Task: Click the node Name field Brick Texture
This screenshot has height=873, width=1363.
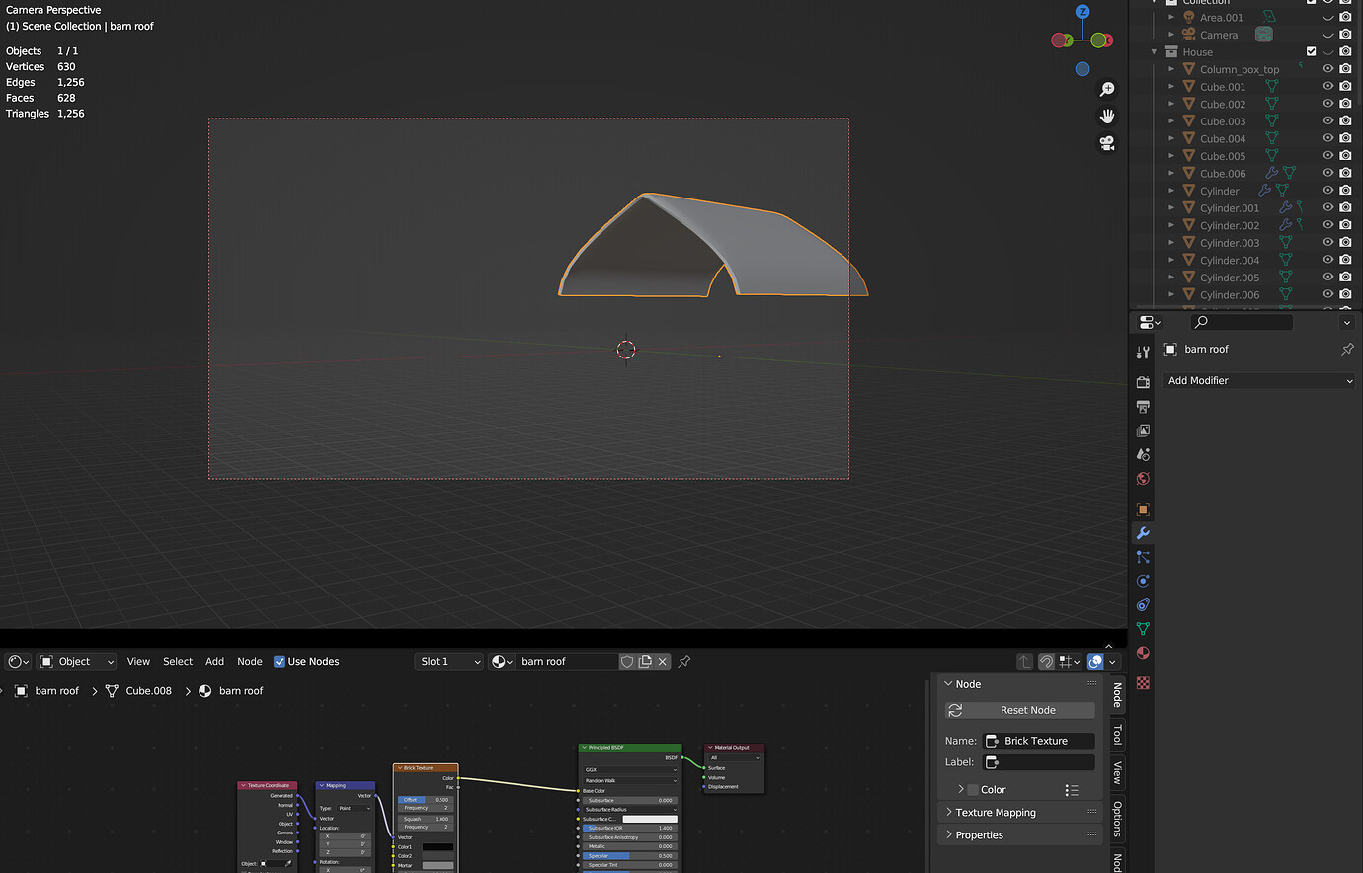Action: [x=1039, y=741]
